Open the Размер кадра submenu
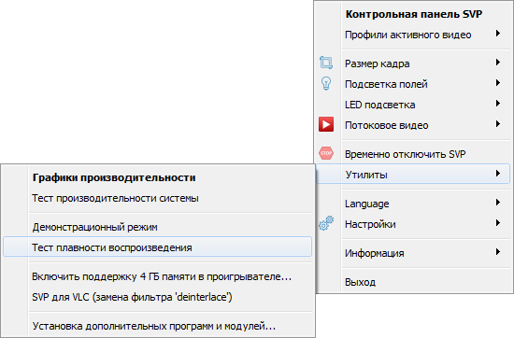This screenshot has width=514, height=338. tap(413, 63)
